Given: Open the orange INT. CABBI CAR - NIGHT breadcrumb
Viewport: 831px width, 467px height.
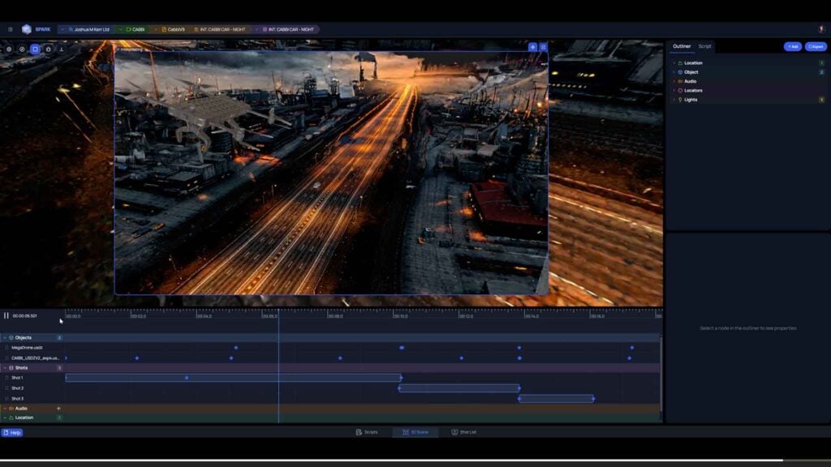Looking at the screenshot, I should (x=219, y=30).
